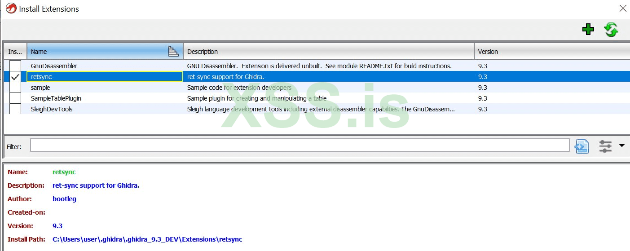The image size is (630, 251).
Task: Click filter options icon beside filter field
Action: point(582,146)
